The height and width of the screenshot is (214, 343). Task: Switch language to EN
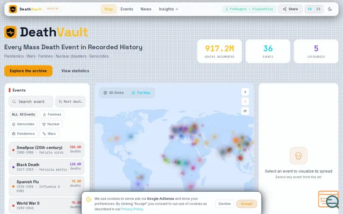310,9
